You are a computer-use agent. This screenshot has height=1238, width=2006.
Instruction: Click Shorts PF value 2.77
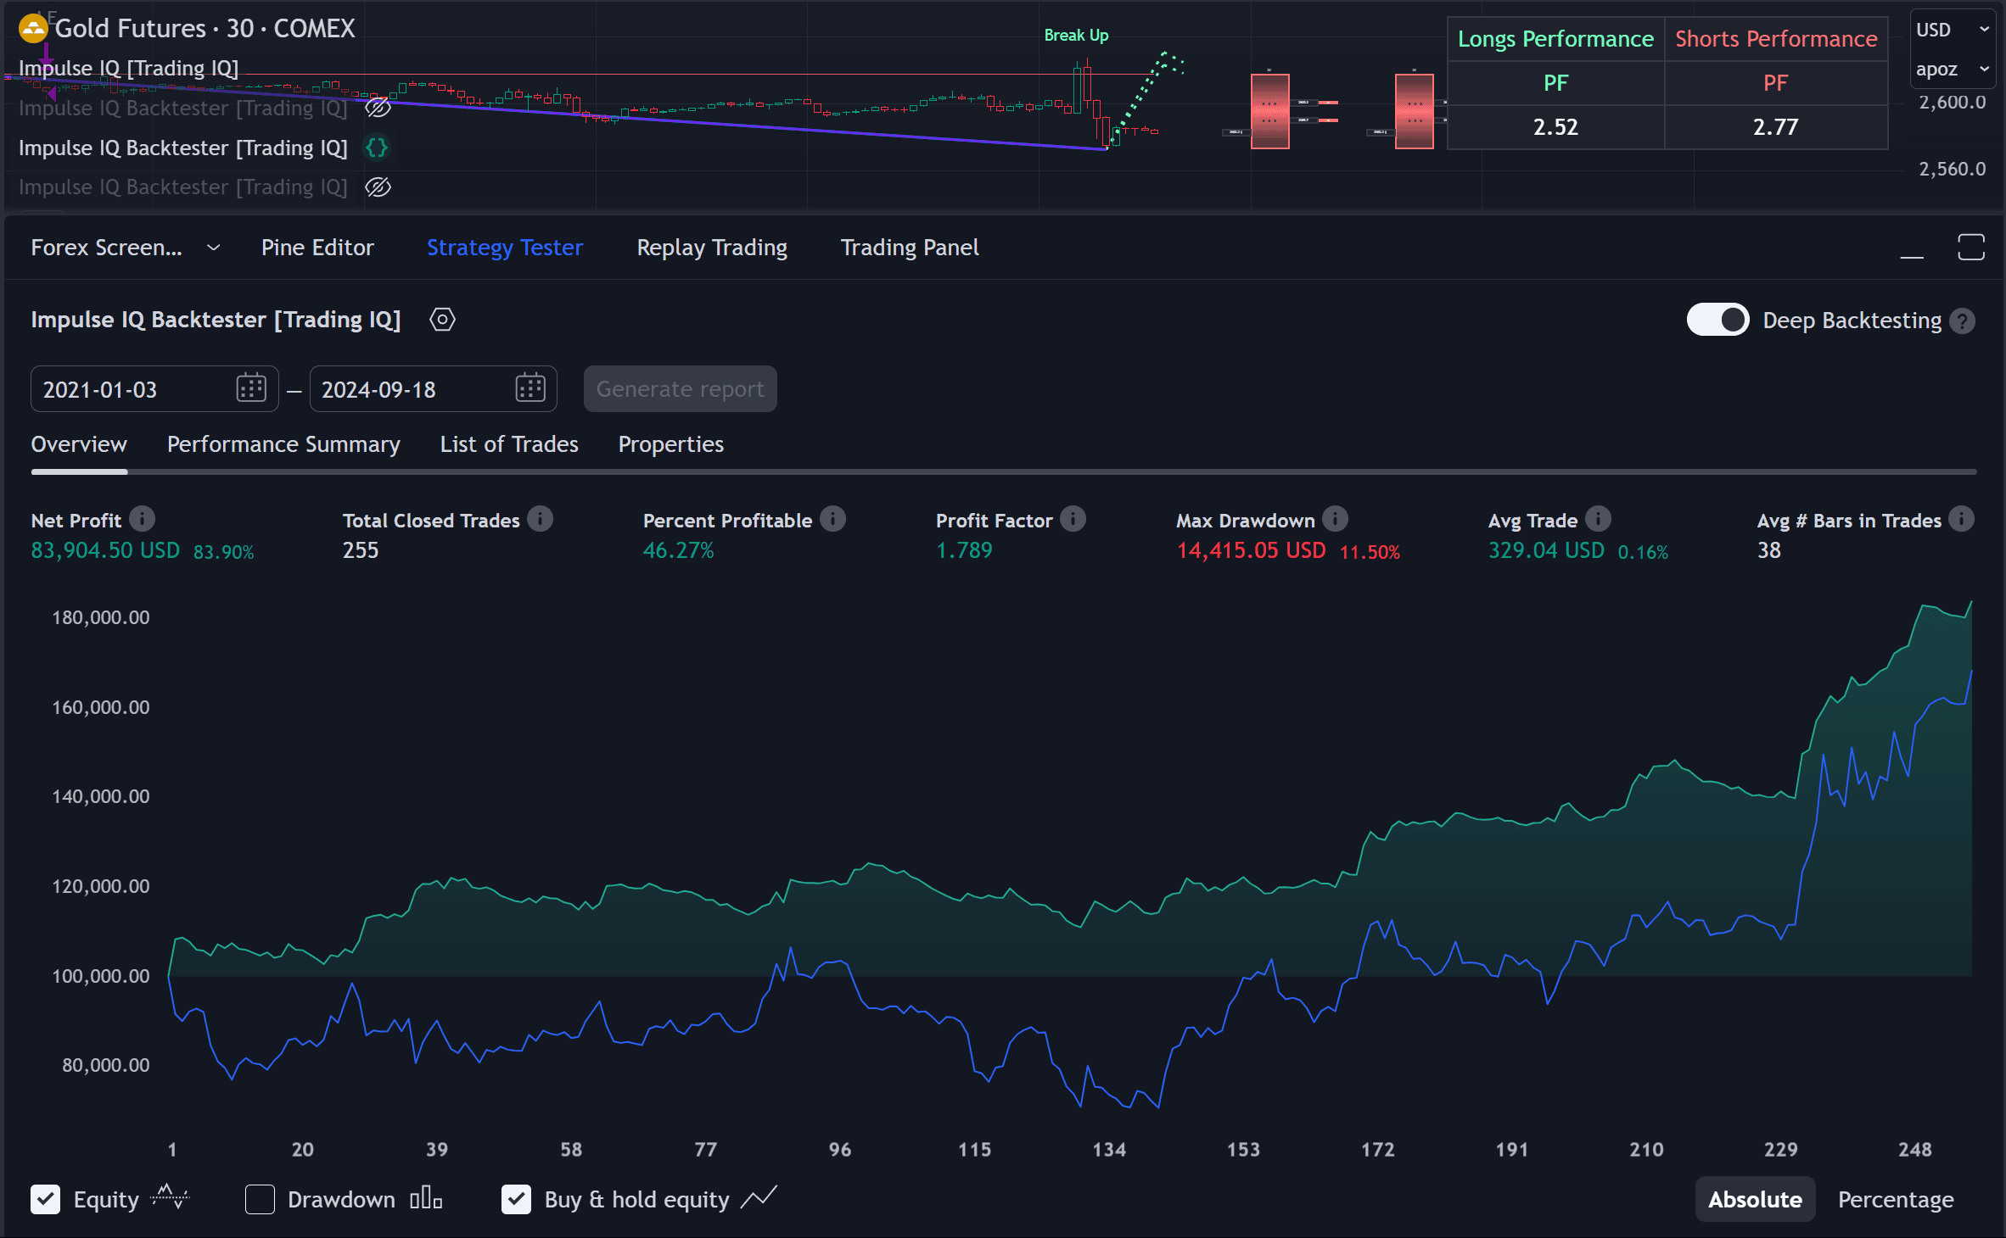point(1776,127)
